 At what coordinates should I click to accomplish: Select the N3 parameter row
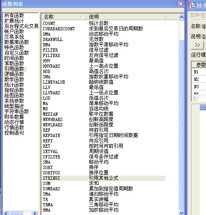199,87
